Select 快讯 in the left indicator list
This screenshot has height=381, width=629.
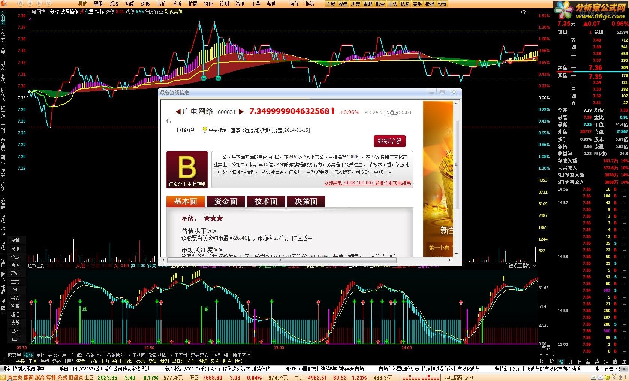click(x=15, y=248)
